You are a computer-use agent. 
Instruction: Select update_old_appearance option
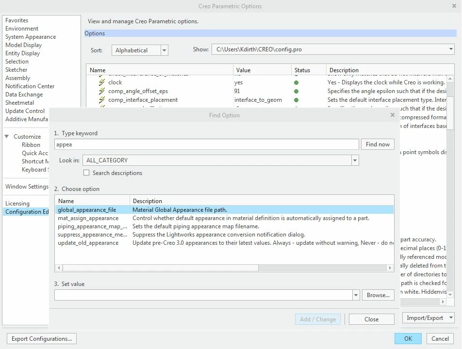tap(224, 243)
